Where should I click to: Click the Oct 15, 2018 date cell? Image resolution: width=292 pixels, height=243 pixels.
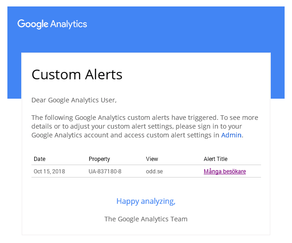49,172
